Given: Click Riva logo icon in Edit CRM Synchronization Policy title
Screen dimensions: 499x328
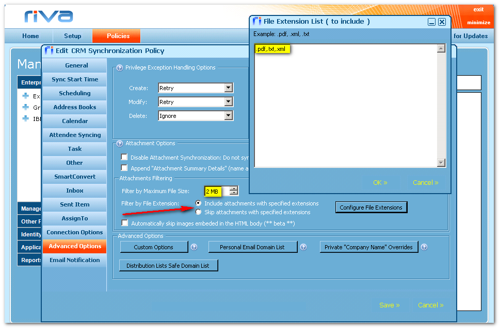Looking at the screenshot, I should [49, 50].
